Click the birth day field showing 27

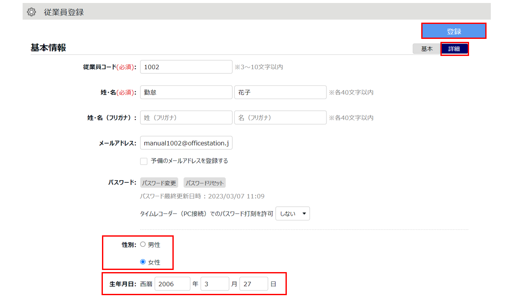254,284
